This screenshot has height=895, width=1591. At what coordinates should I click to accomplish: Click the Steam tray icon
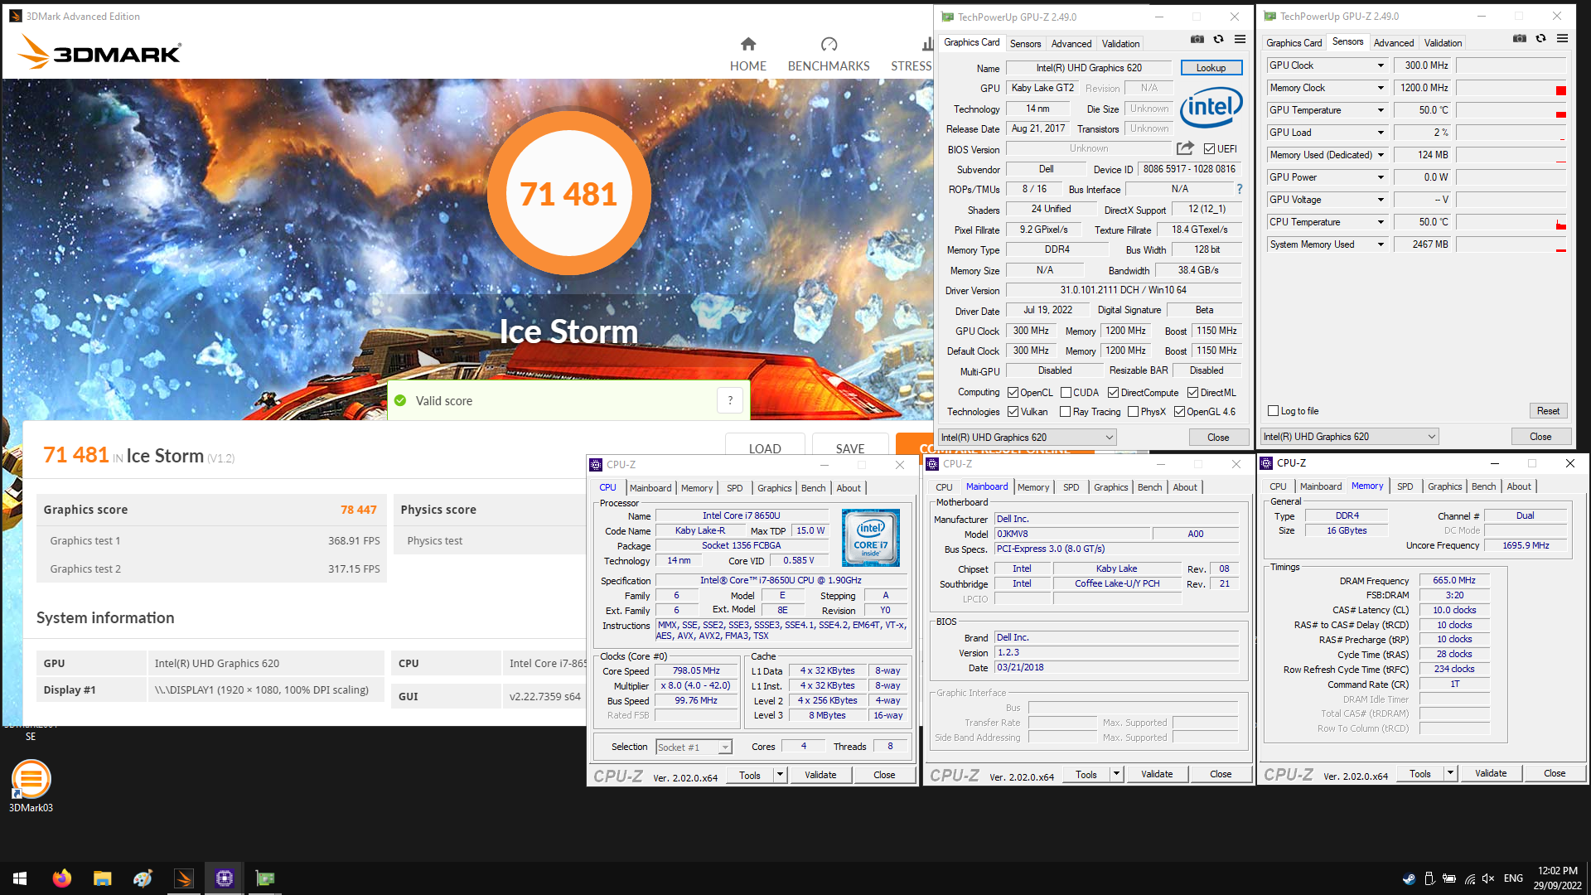[x=1409, y=878]
